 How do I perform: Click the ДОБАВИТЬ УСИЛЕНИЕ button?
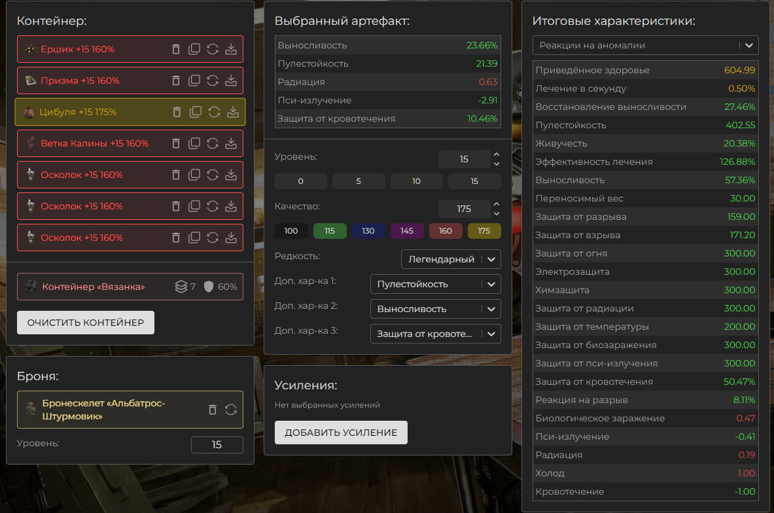click(x=341, y=433)
